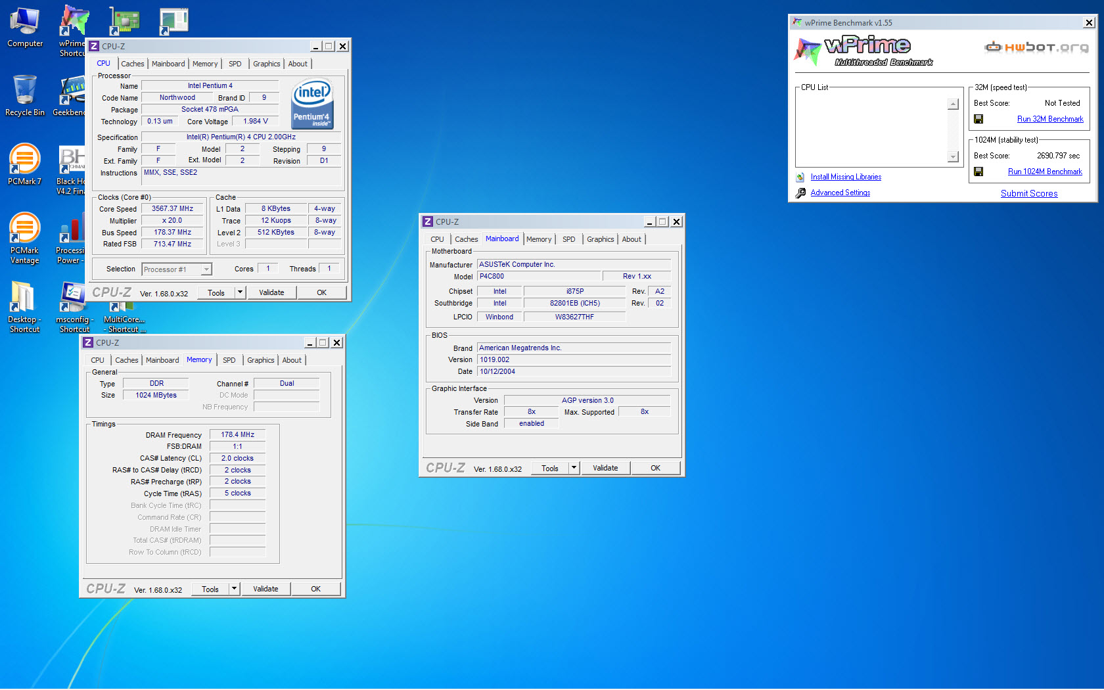Click OK in the Memory tab window

pyautogui.click(x=316, y=589)
